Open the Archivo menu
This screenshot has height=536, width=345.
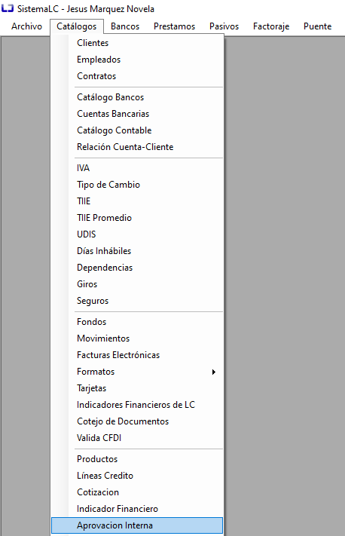click(x=26, y=26)
